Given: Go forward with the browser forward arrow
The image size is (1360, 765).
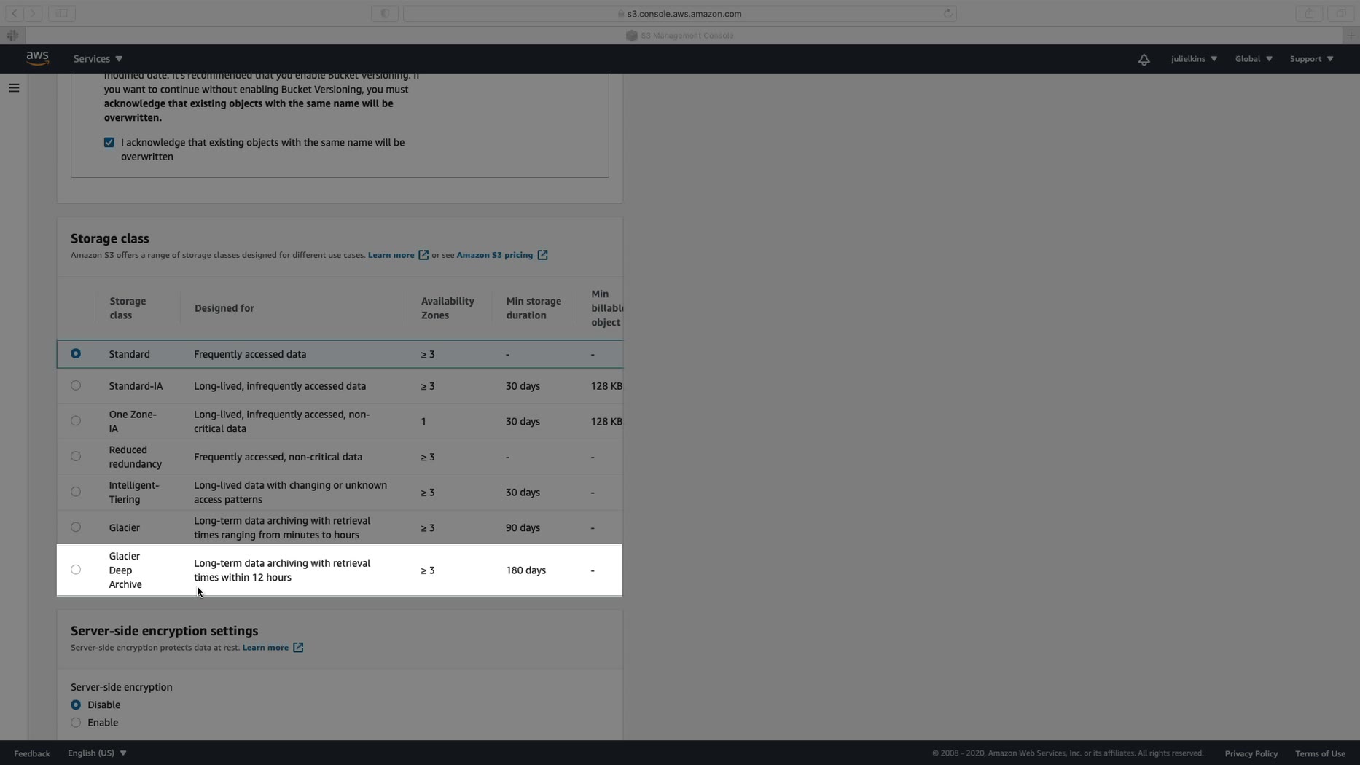Looking at the screenshot, I should 33,13.
